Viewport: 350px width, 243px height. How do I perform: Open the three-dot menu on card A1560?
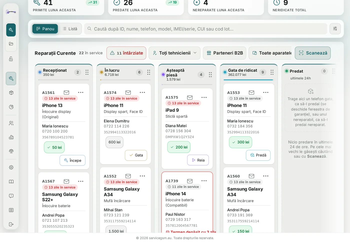[x=266, y=176]
